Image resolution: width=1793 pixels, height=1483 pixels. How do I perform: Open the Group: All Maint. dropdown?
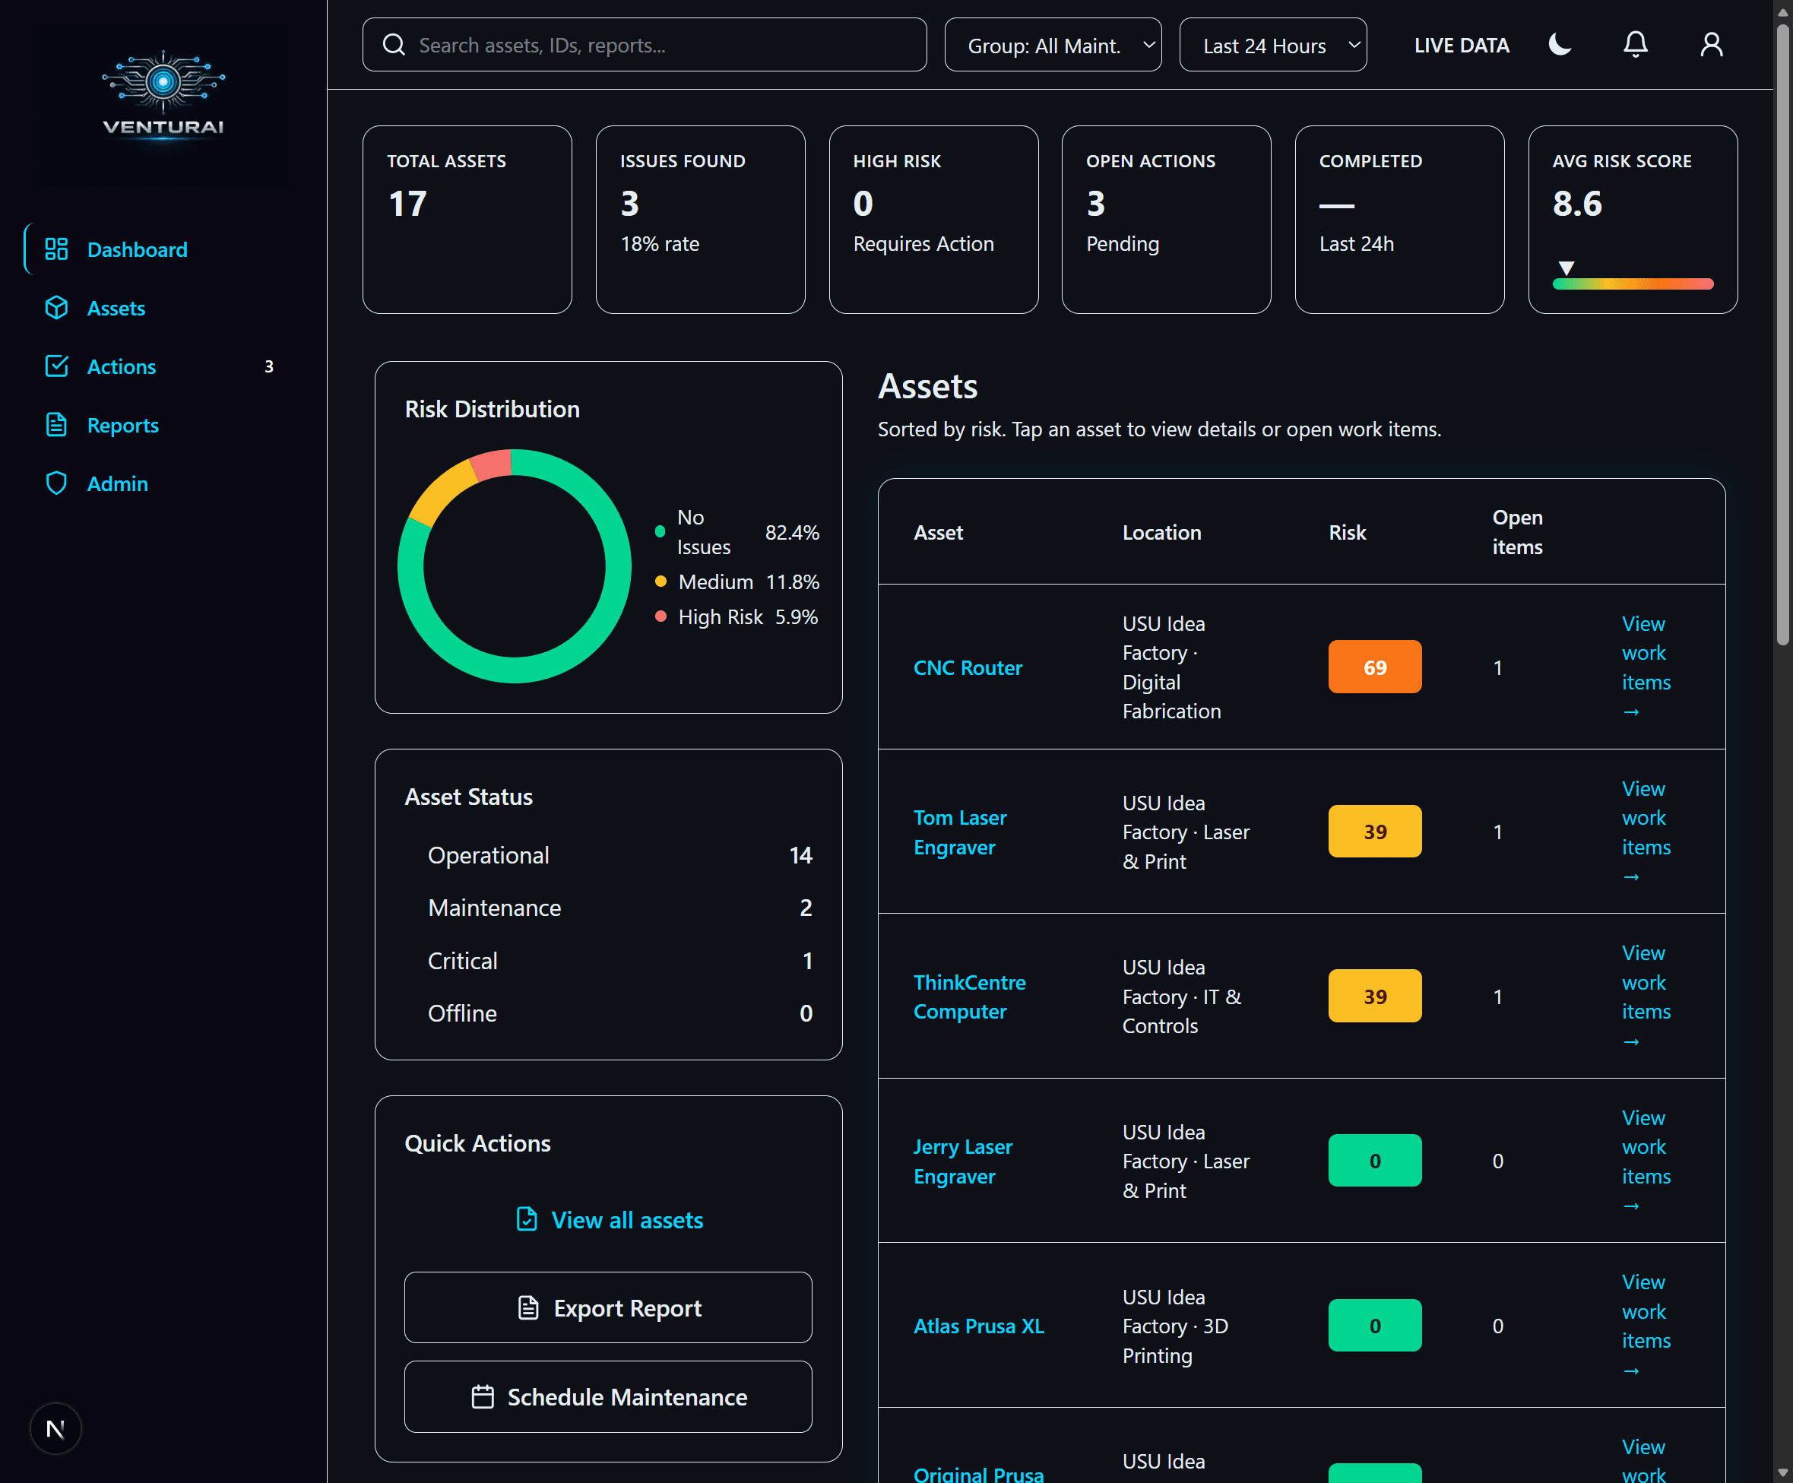click(x=1053, y=44)
